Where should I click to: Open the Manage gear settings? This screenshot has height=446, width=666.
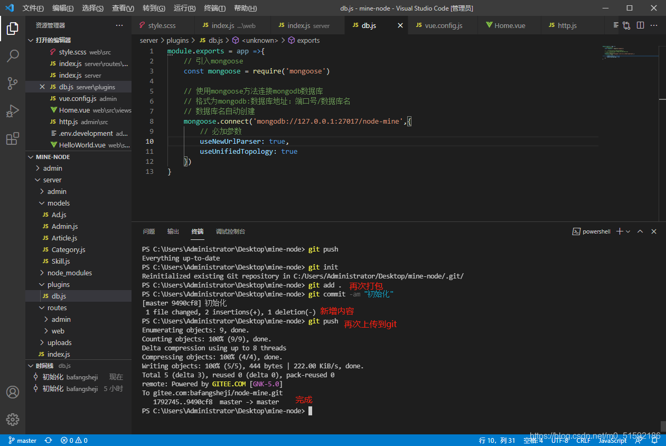[x=13, y=420]
